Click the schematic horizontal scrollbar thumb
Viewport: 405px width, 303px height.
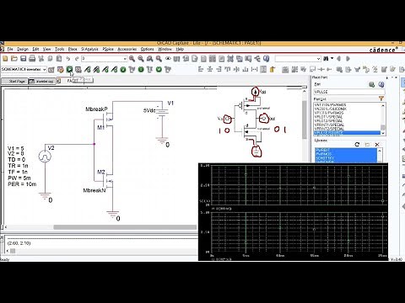[125, 227]
